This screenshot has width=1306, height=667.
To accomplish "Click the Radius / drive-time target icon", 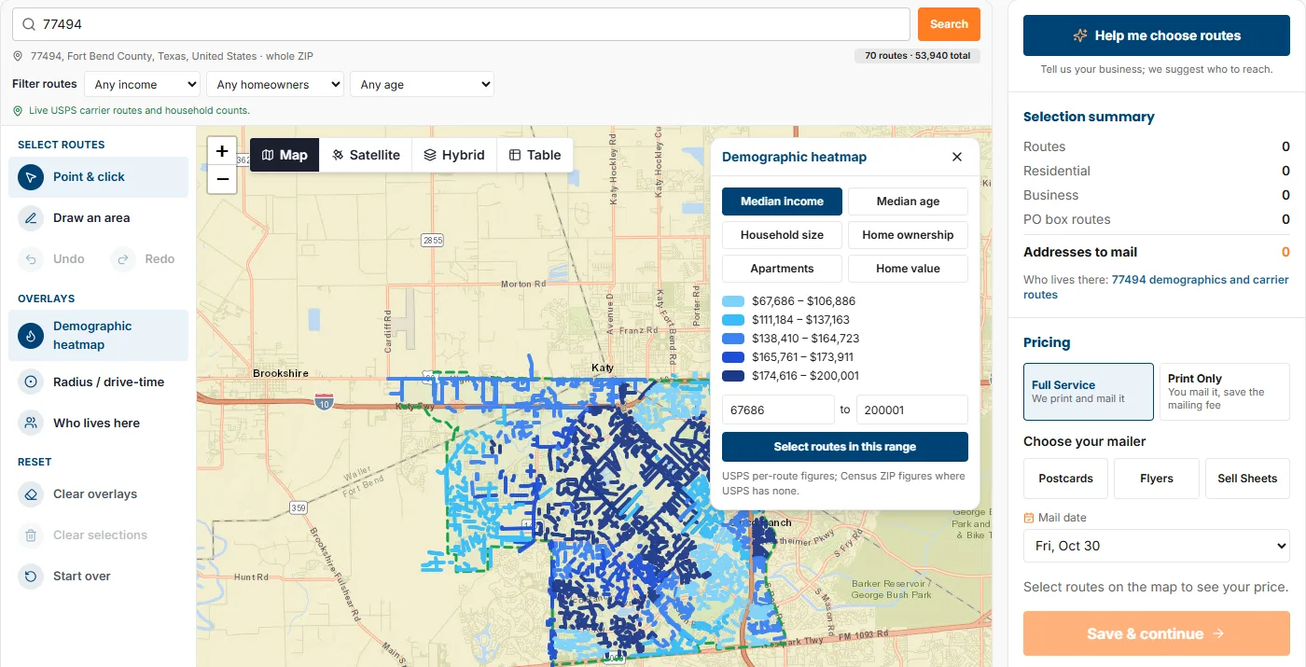I will 31,382.
